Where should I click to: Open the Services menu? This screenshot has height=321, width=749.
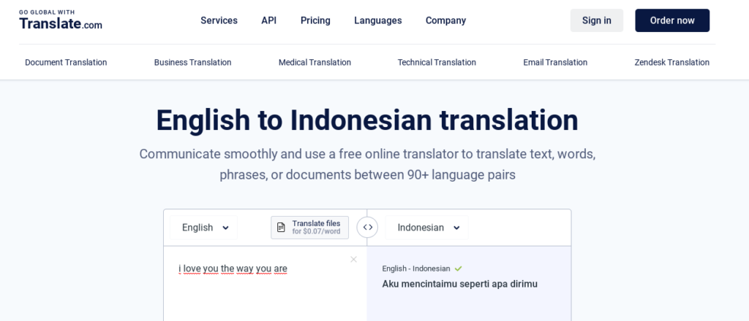pyautogui.click(x=219, y=20)
